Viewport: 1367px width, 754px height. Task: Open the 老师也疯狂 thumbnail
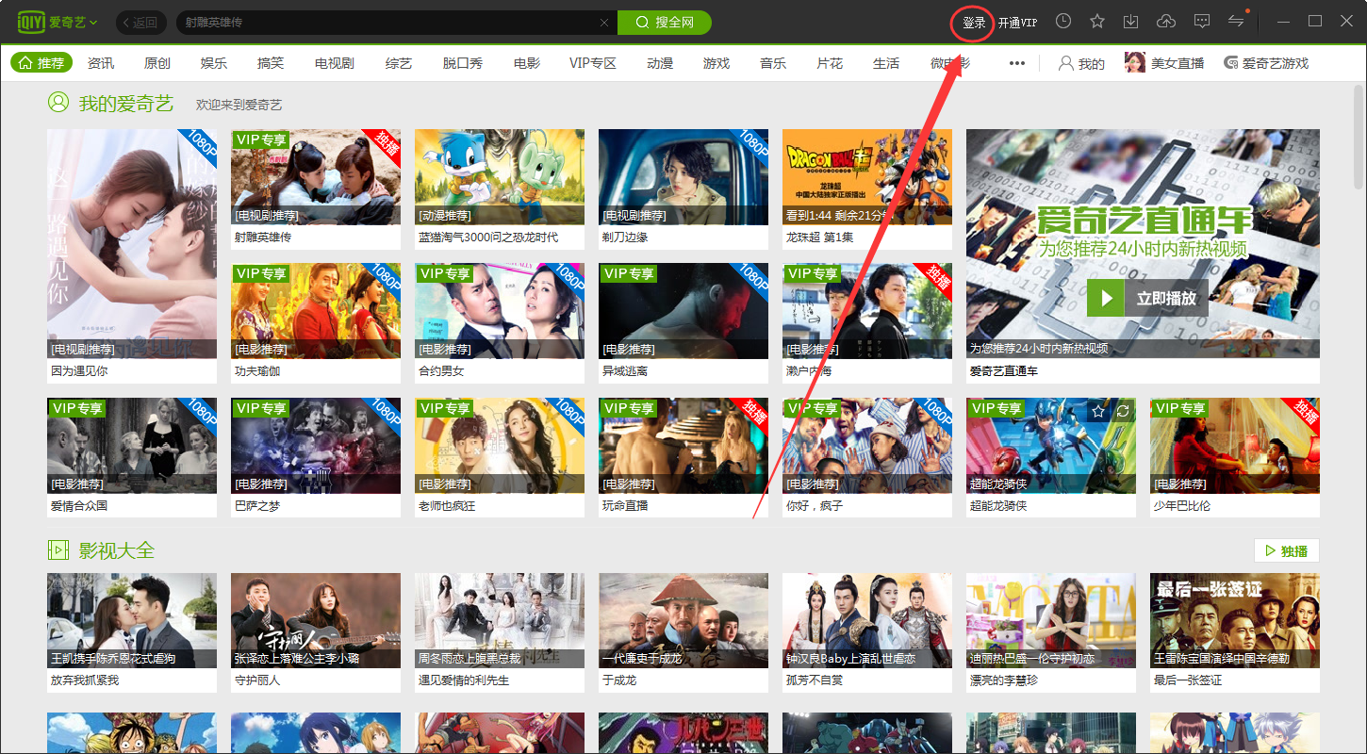[x=500, y=446]
